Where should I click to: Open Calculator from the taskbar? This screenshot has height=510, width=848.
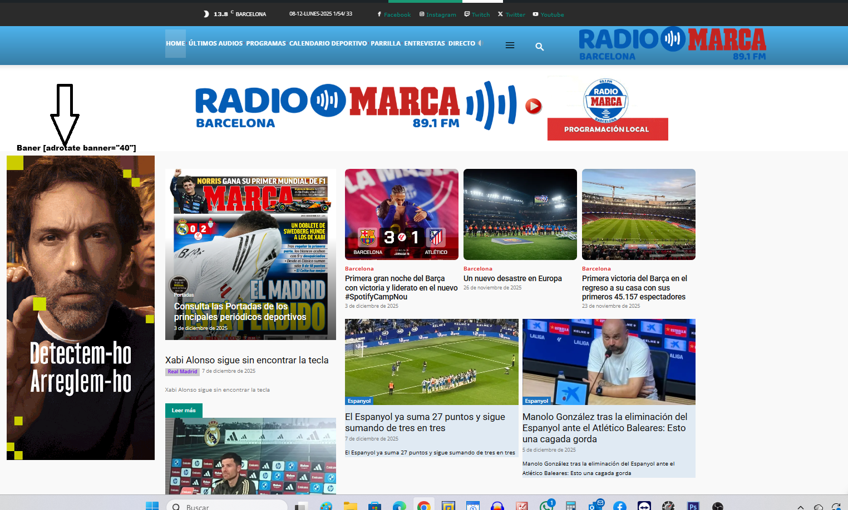point(570,506)
